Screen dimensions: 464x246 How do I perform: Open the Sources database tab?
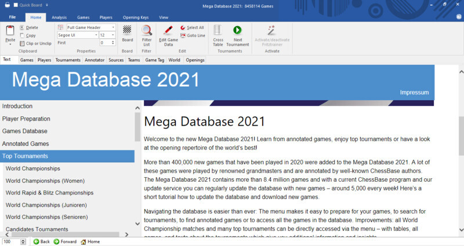coord(116,60)
